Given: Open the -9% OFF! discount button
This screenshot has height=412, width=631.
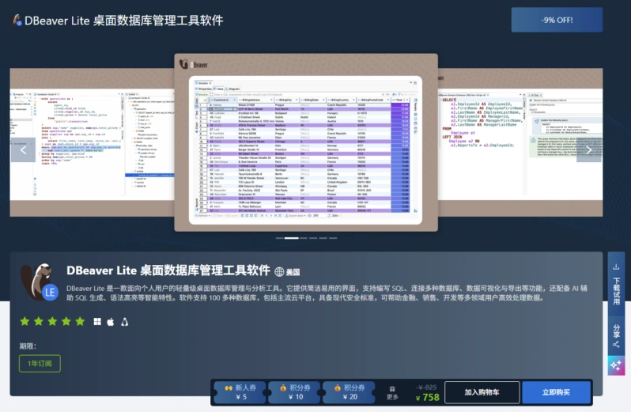Looking at the screenshot, I should tap(557, 20).
